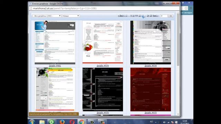Click the scrollbar down arrow
This screenshot has width=221, height=124.
(178, 114)
